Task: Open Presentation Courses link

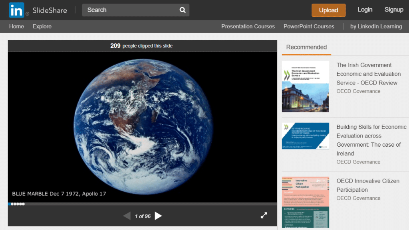Action: point(248,27)
